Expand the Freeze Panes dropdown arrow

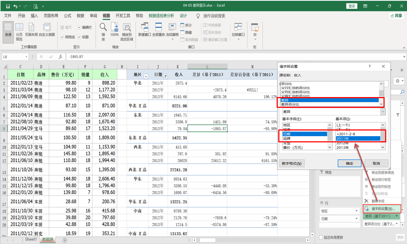pyautogui.click(x=172, y=39)
